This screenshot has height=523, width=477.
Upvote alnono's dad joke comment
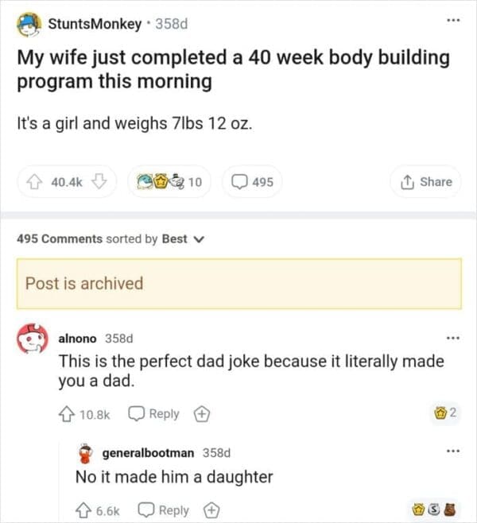point(67,414)
